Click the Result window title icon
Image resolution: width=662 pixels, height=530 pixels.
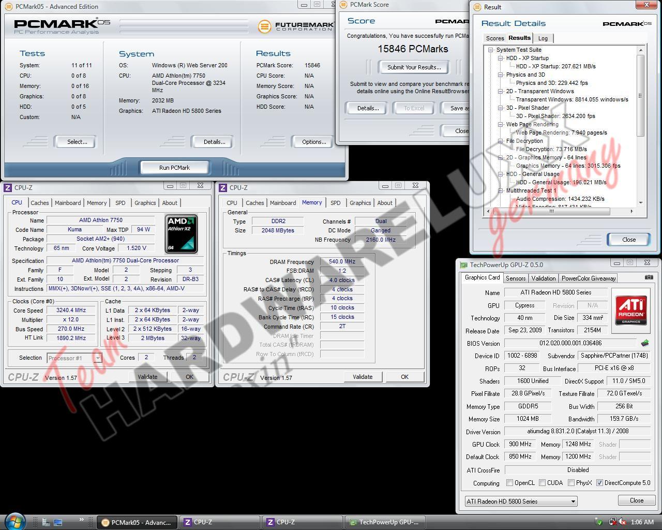(x=477, y=7)
